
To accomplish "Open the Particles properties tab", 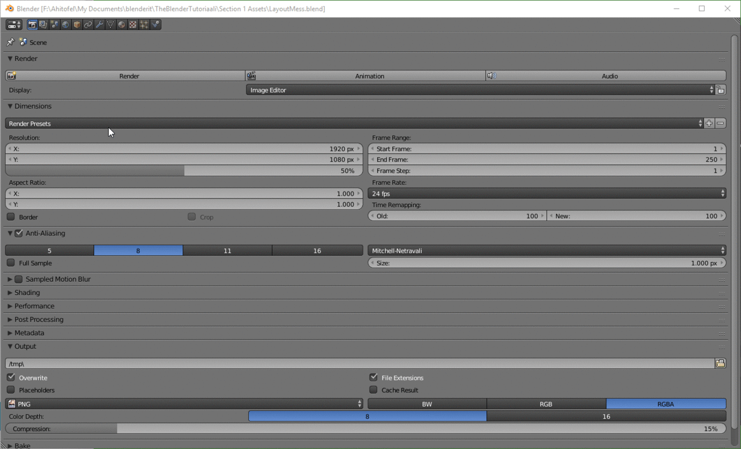I will [x=144, y=25].
